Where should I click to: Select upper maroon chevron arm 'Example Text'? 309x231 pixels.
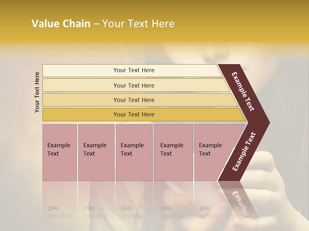(x=244, y=91)
